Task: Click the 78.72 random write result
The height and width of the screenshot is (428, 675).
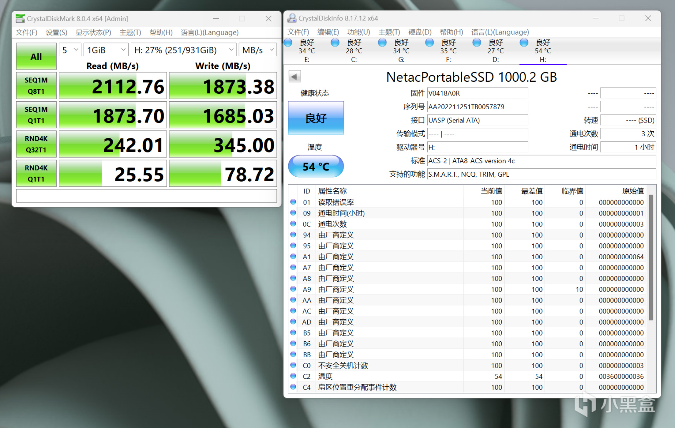Action: 223,173
